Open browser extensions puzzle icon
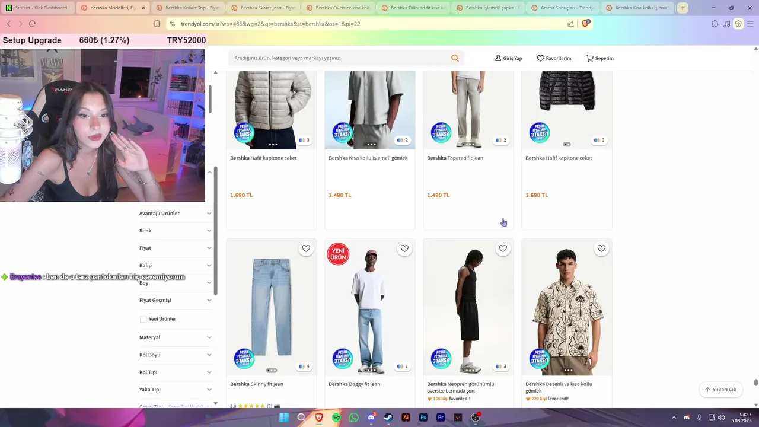The image size is (759, 427). click(x=715, y=24)
